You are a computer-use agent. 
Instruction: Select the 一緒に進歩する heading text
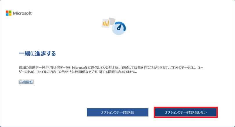[x=37, y=53]
